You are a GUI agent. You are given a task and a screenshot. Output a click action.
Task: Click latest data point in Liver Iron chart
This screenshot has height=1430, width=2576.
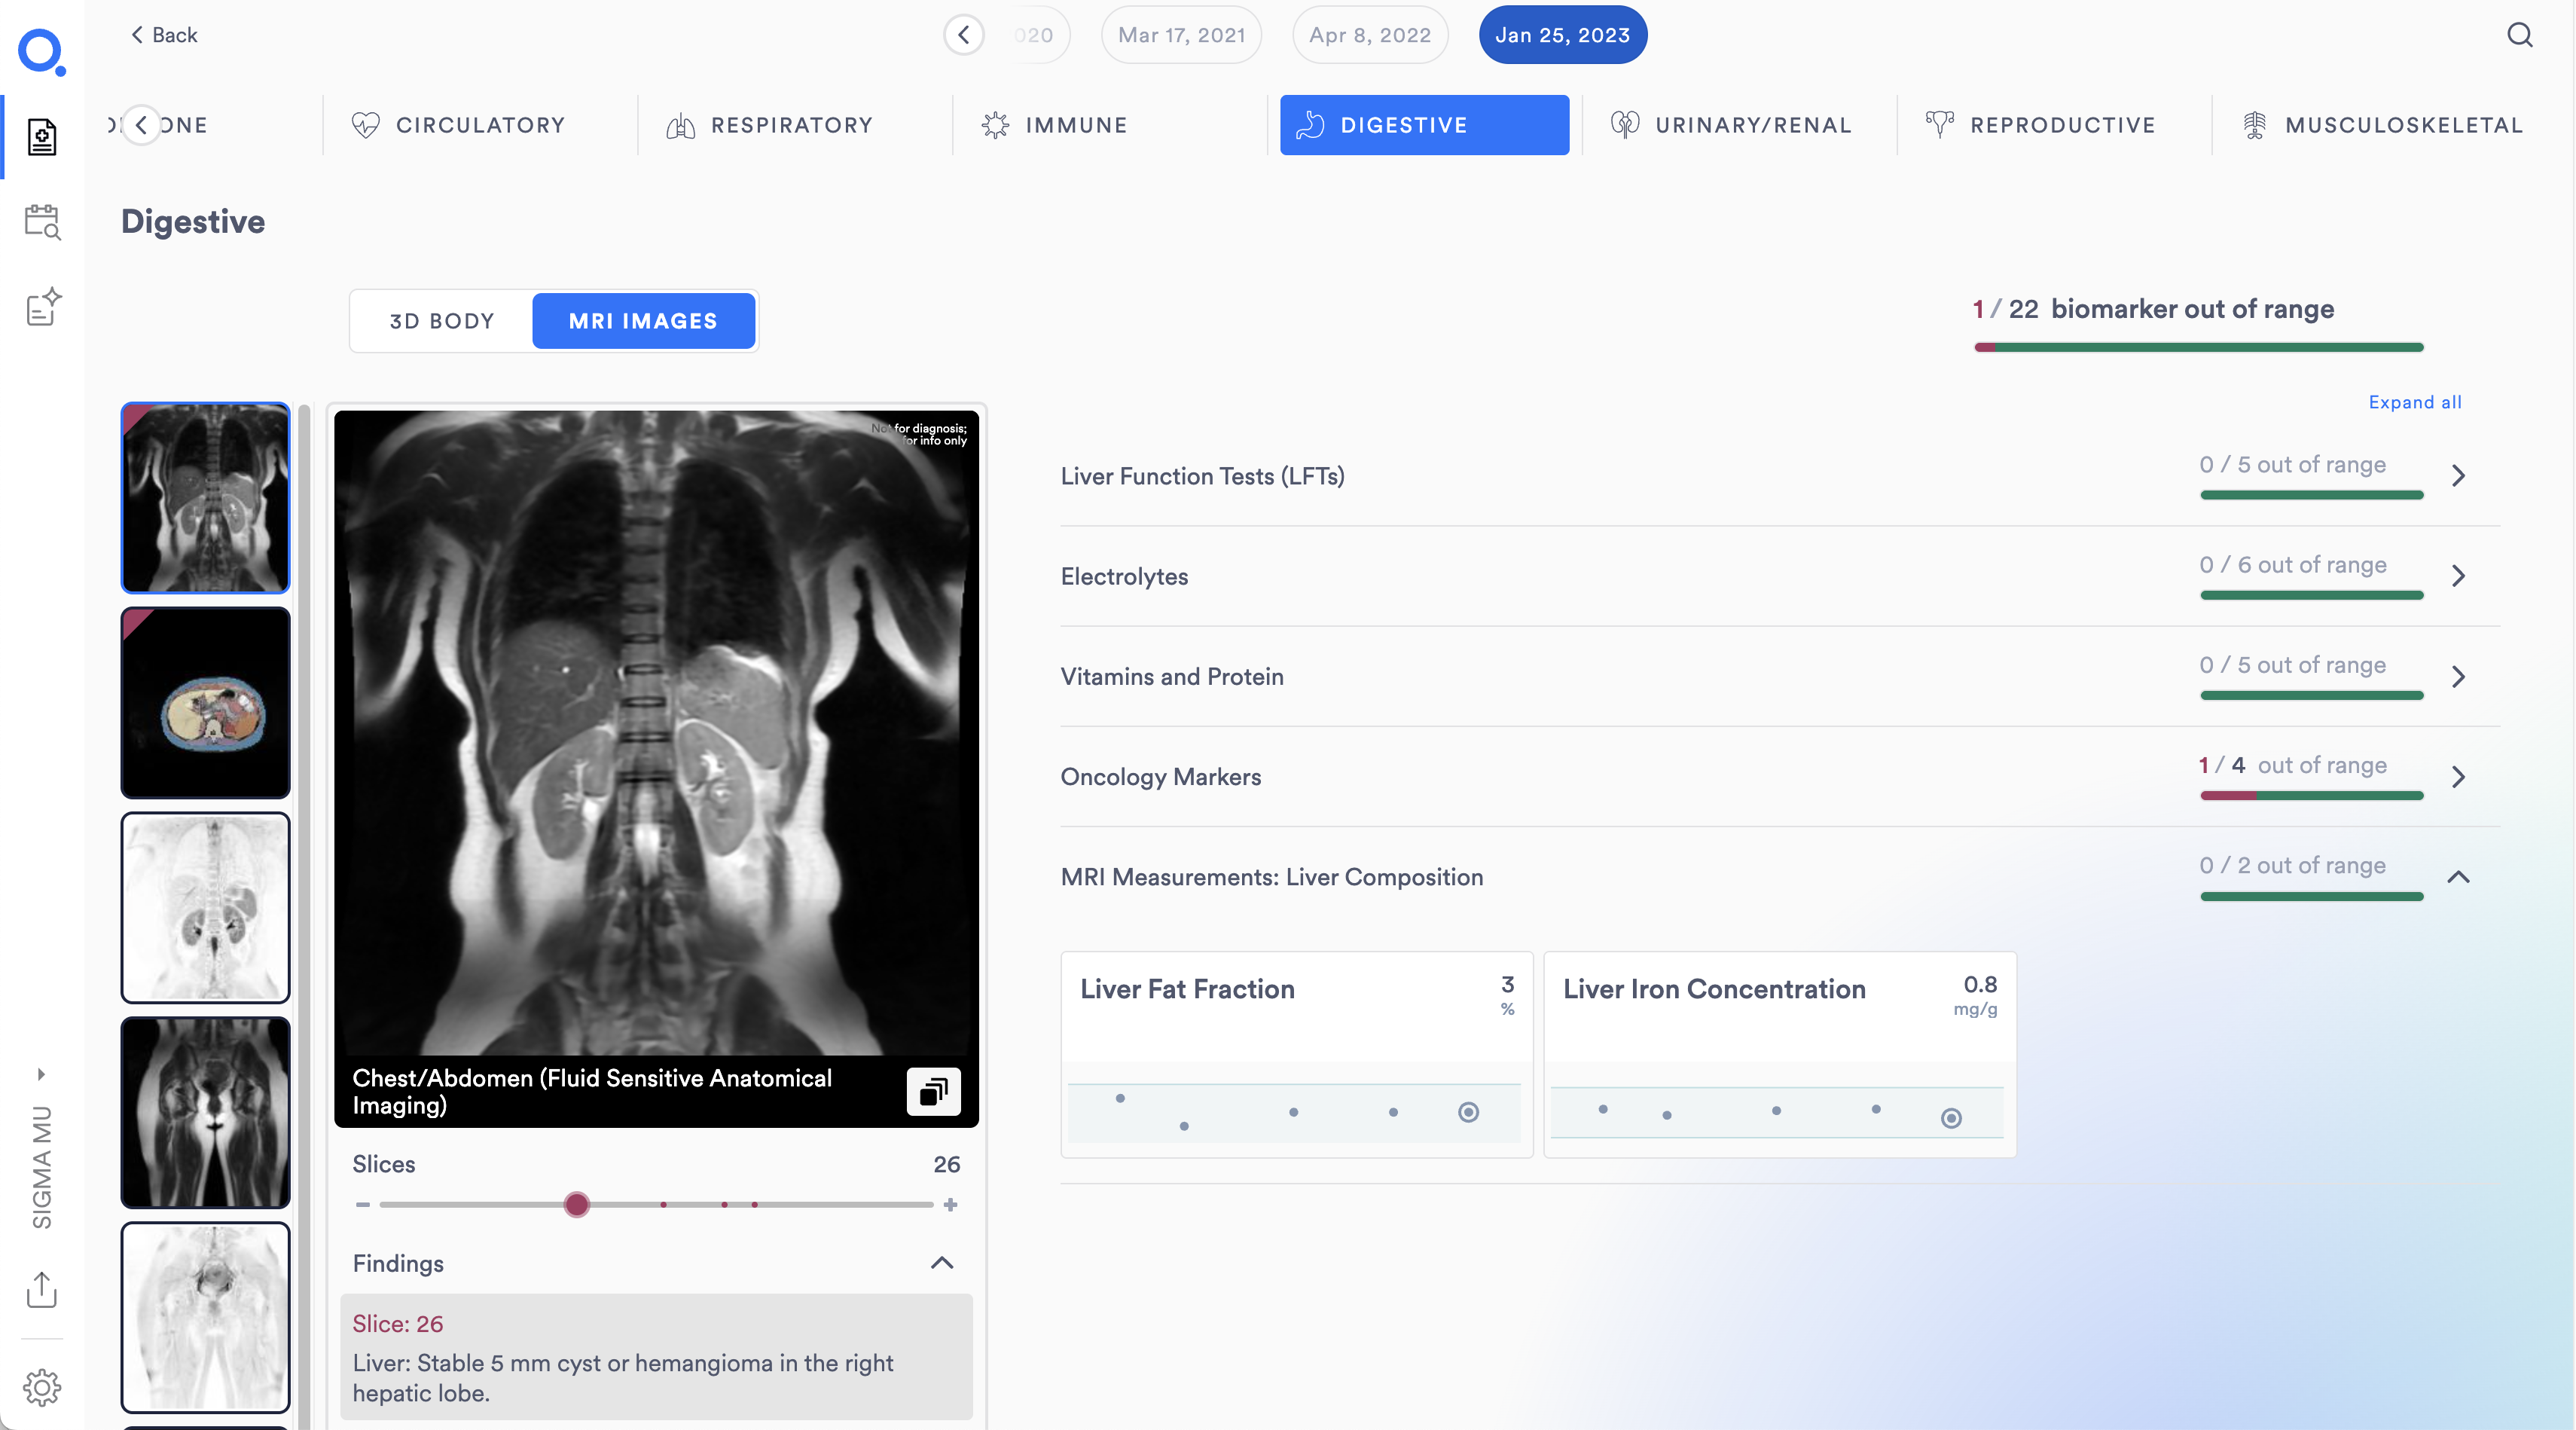click(x=1951, y=1118)
